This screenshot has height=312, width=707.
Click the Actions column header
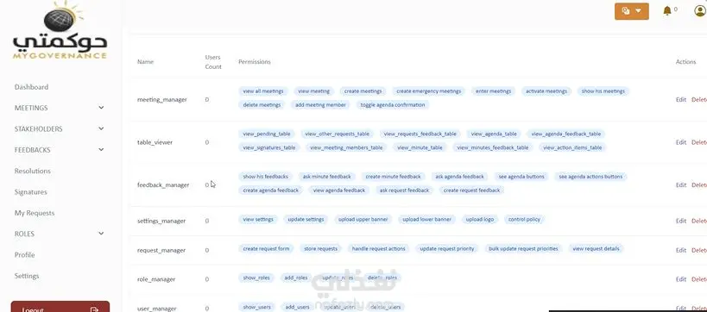pyautogui.click(x=685, y=62)
